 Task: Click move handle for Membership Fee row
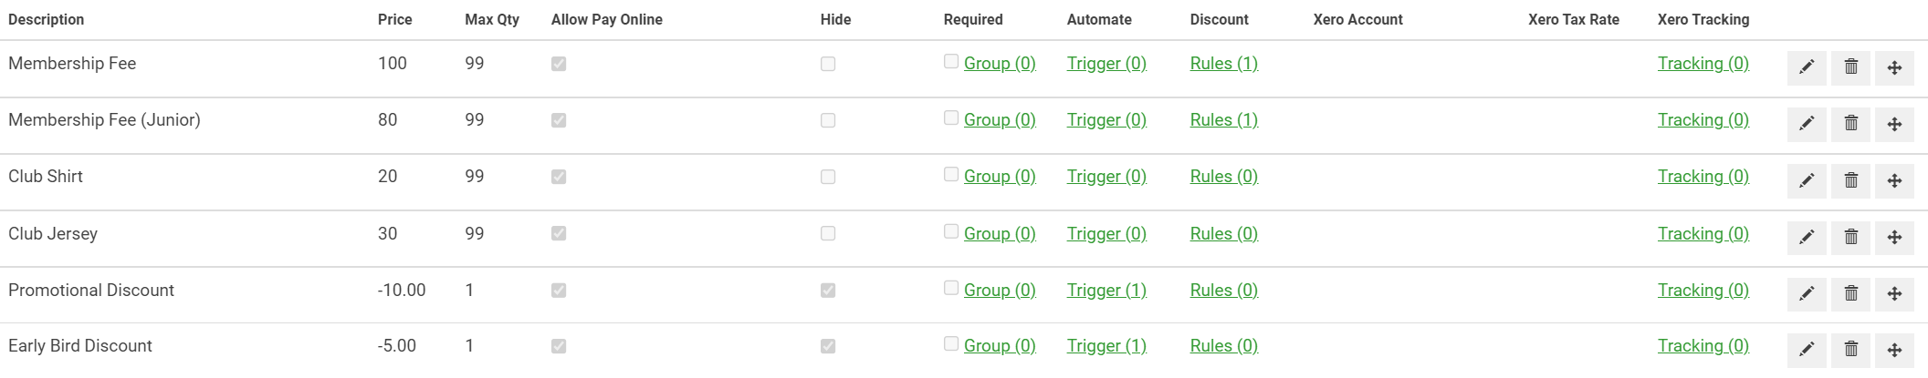pyautogui.click(x=1894, y=67)
